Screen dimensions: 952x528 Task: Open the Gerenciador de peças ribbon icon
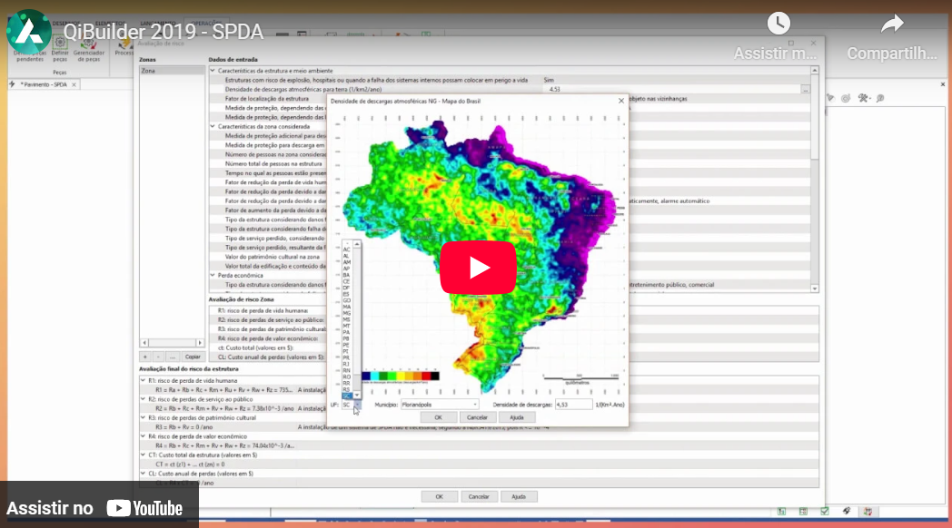coord(89,48)
